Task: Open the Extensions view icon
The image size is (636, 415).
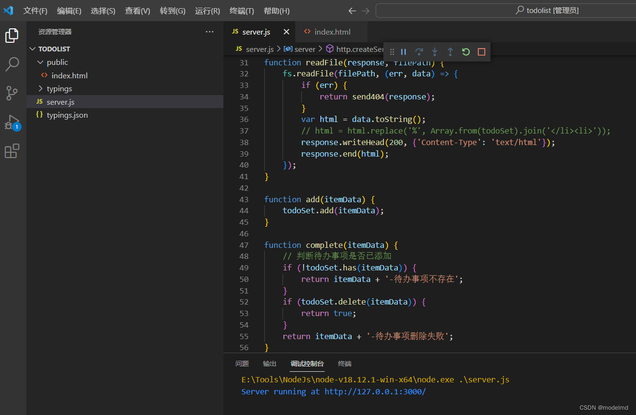Action: [12, 151]
